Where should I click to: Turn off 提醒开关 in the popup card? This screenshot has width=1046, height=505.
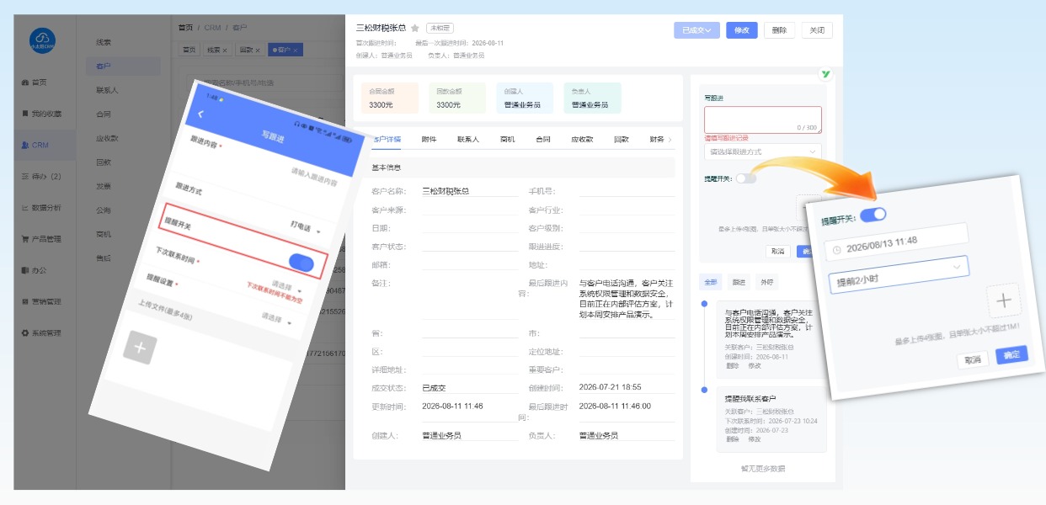(x=873, y=215)
